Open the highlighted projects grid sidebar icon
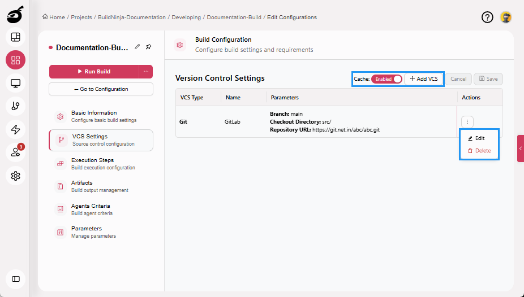 point(15,60)
